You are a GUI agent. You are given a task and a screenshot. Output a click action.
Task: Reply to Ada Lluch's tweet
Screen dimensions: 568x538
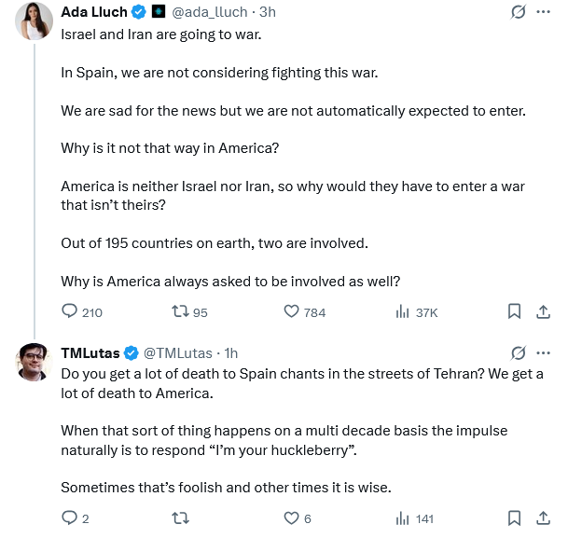(x=71, y=312)
